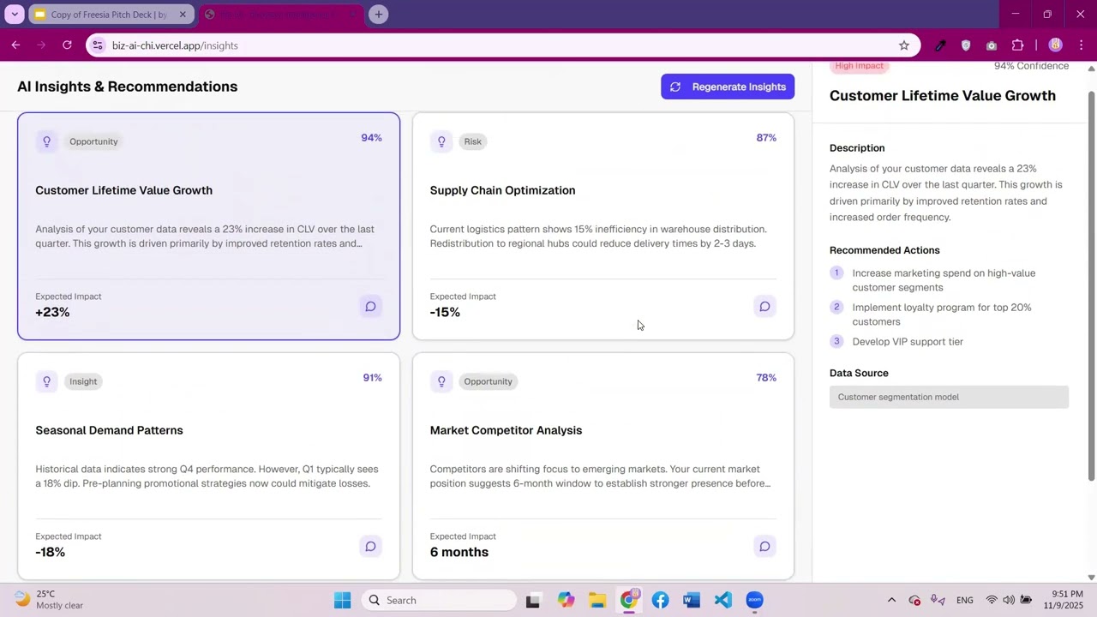Viewport: 1097px width, 617px height.
Task: Show hidden system tray icons
Action: click(891, 600)
